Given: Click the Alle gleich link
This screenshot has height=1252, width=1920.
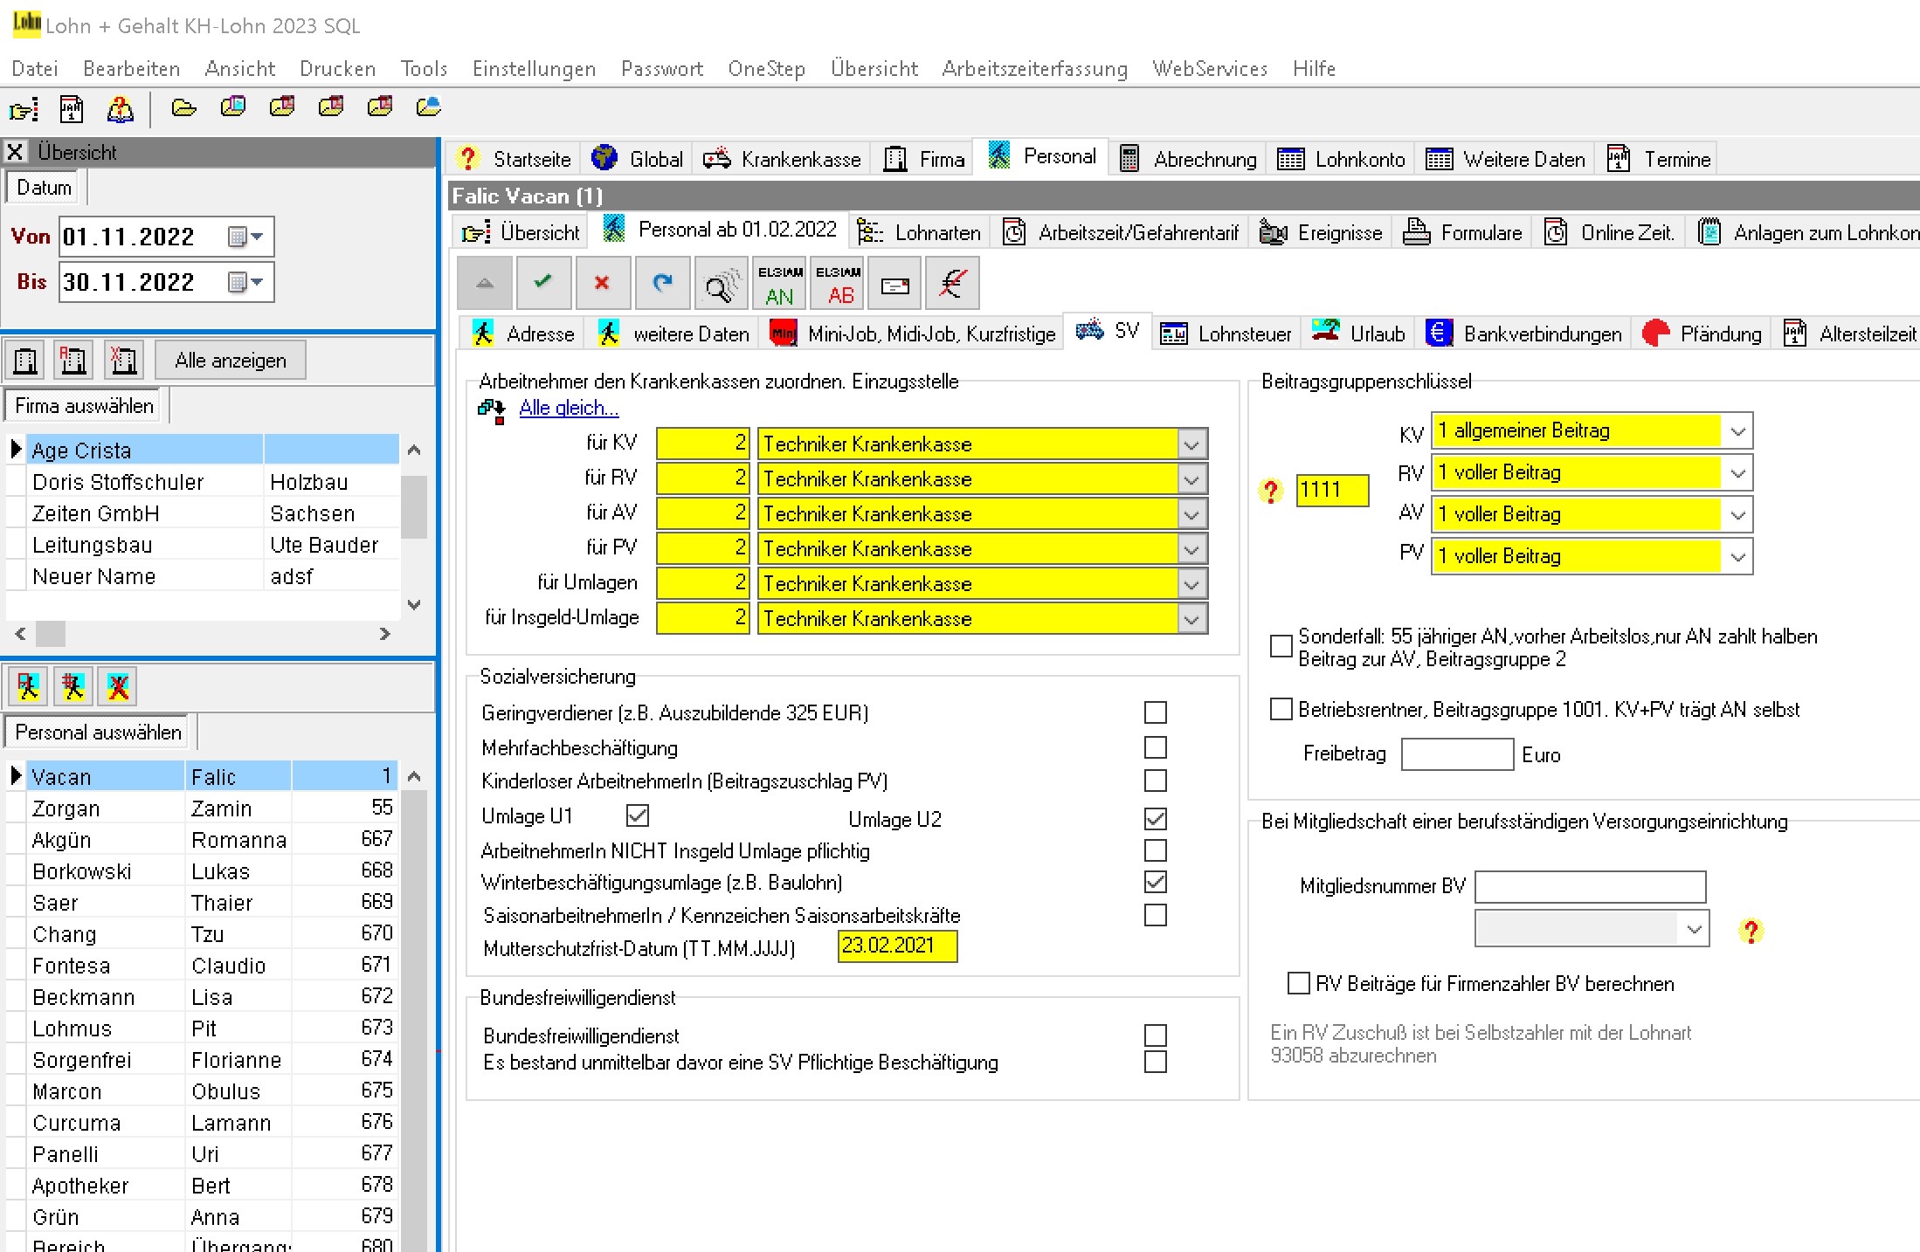Looking at the screenshot, I should [569, 408].
